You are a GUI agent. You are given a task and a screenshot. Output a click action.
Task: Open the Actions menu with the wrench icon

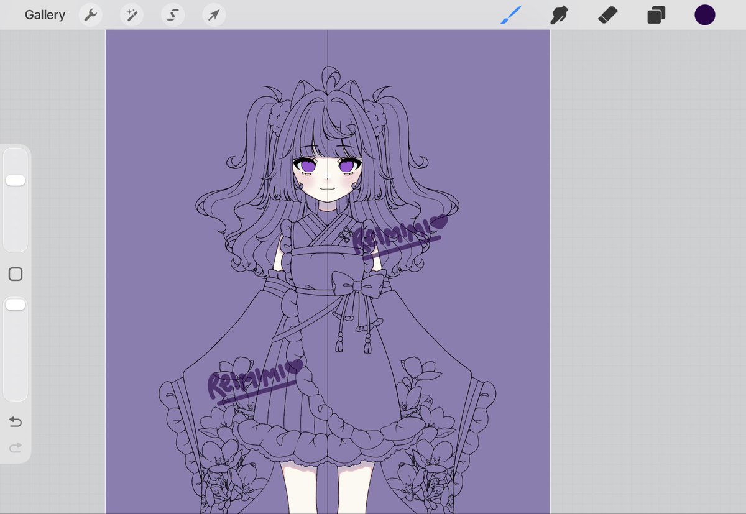[90, 14]
